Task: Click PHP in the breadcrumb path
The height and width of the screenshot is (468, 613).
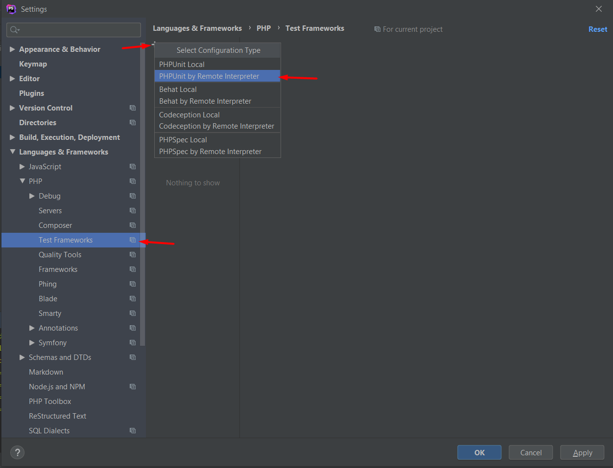Action: [x=263, y=28]
